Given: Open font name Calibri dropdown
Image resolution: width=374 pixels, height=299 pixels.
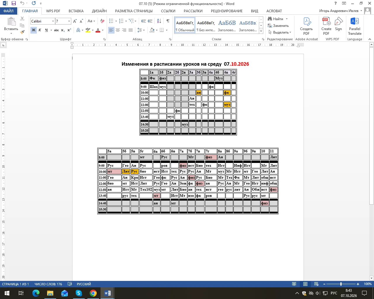Looking at the screenshot, I should pyautogui.click(x=53, y=21).
